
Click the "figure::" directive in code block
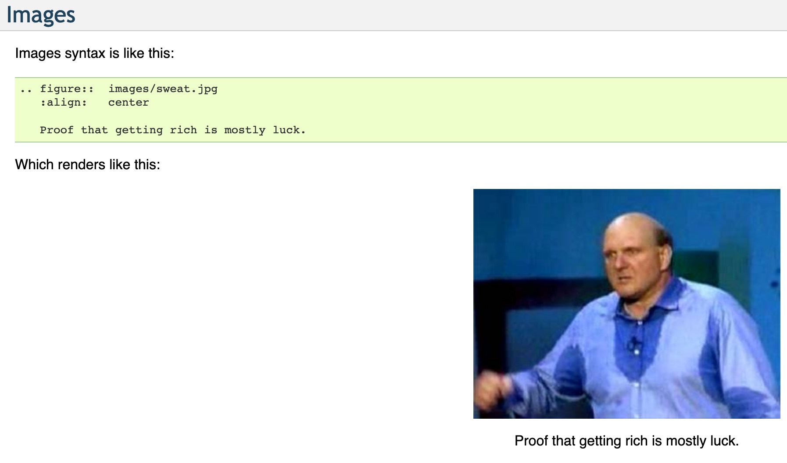[x=67, y=89]
